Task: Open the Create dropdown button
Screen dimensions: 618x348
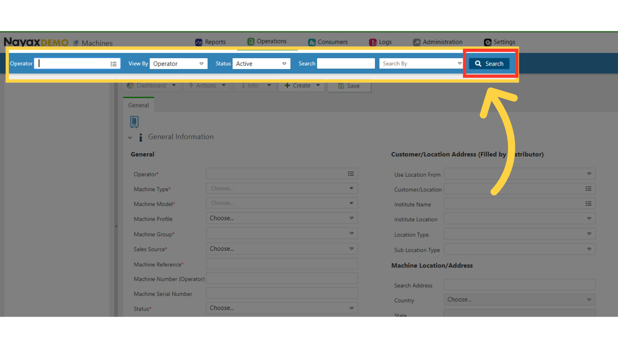Action: pyautogui.click(x=302, y=86)
